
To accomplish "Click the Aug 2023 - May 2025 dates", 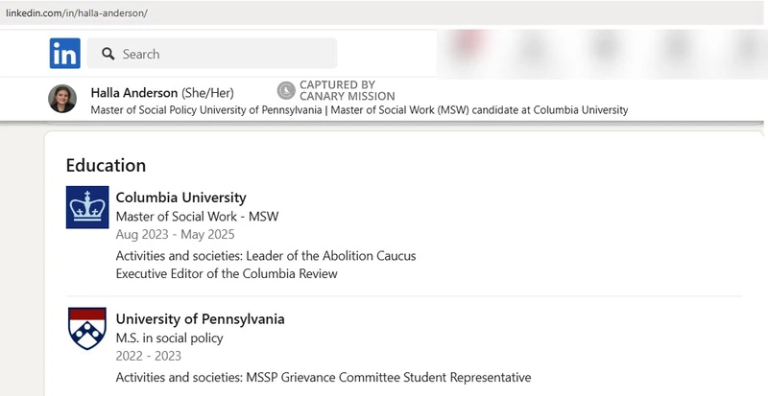I will coord(176,235).
